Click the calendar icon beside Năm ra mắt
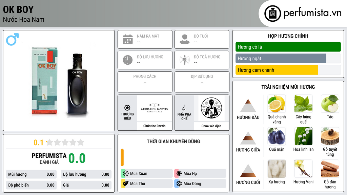347x195 pixels. (128, 39)
